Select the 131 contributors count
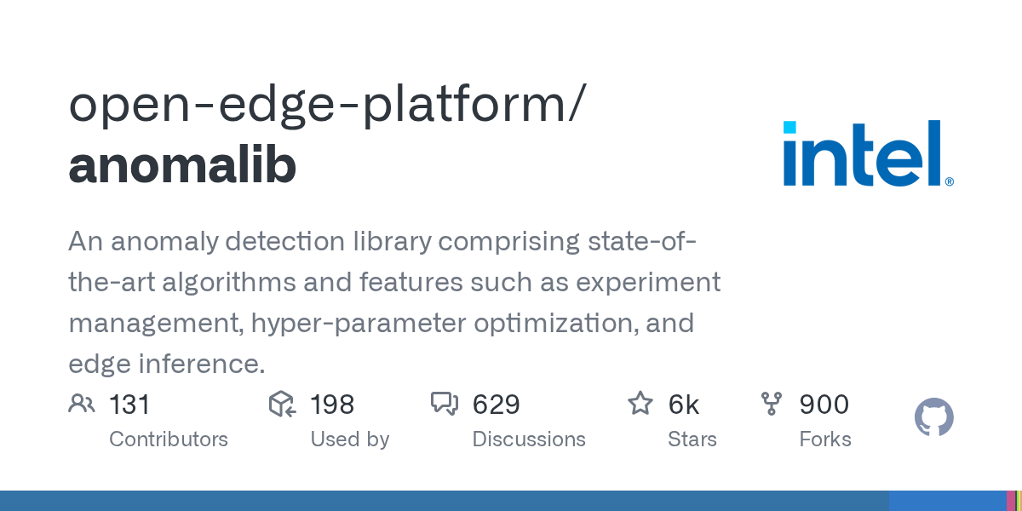Image resolution: width=1022 pixels, height=511 pixels. point(129,405)
